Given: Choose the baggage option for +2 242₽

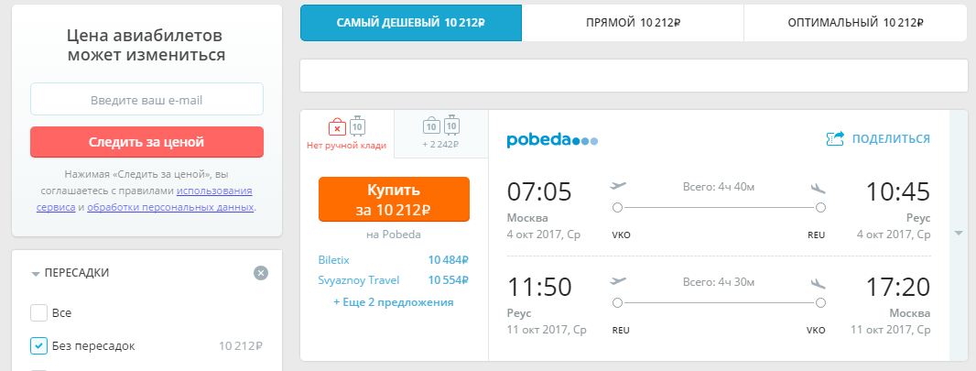Looking at the screenshot, I should point(440,134).
